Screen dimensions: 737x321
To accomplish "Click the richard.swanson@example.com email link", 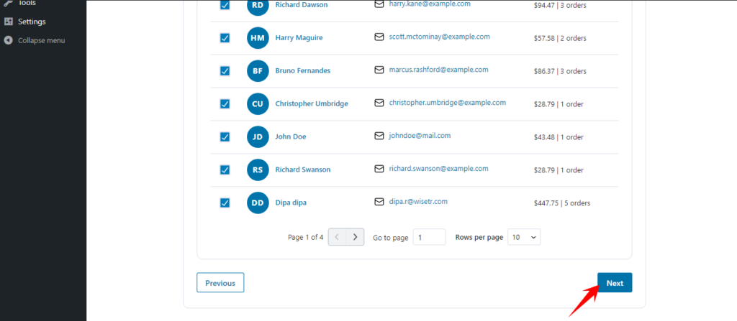I will 438,169.
